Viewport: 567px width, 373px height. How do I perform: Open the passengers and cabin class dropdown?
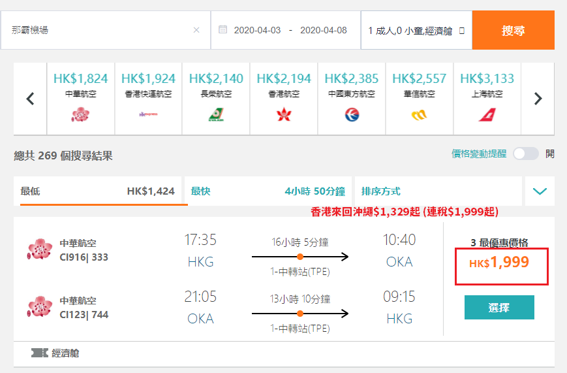pos(416,31)
